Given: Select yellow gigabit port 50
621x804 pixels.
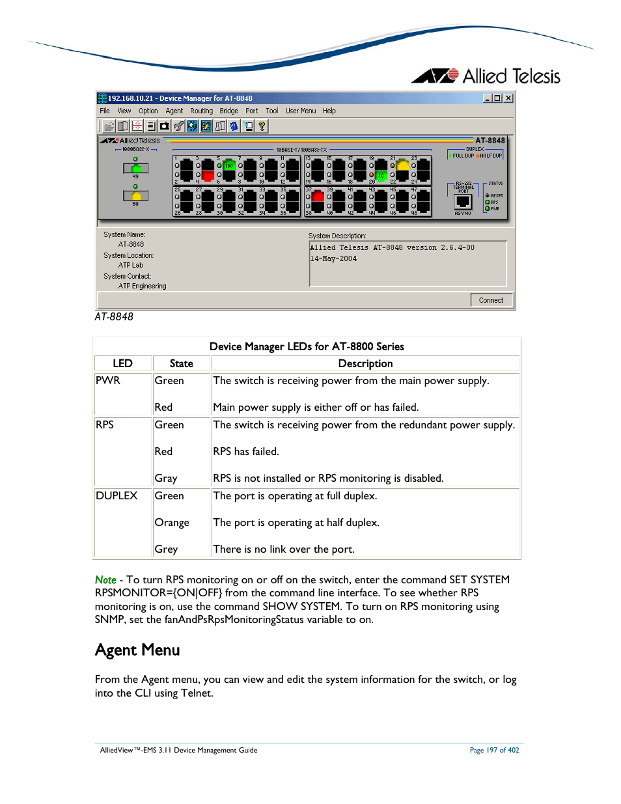Looking at the screenshot, I should [136, 196].
